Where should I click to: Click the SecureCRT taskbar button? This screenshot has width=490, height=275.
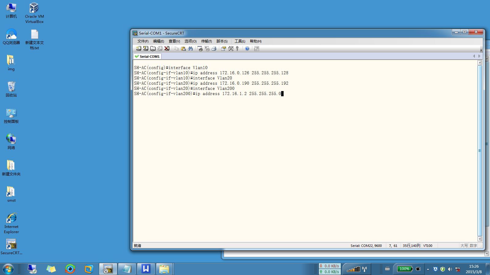108,269
